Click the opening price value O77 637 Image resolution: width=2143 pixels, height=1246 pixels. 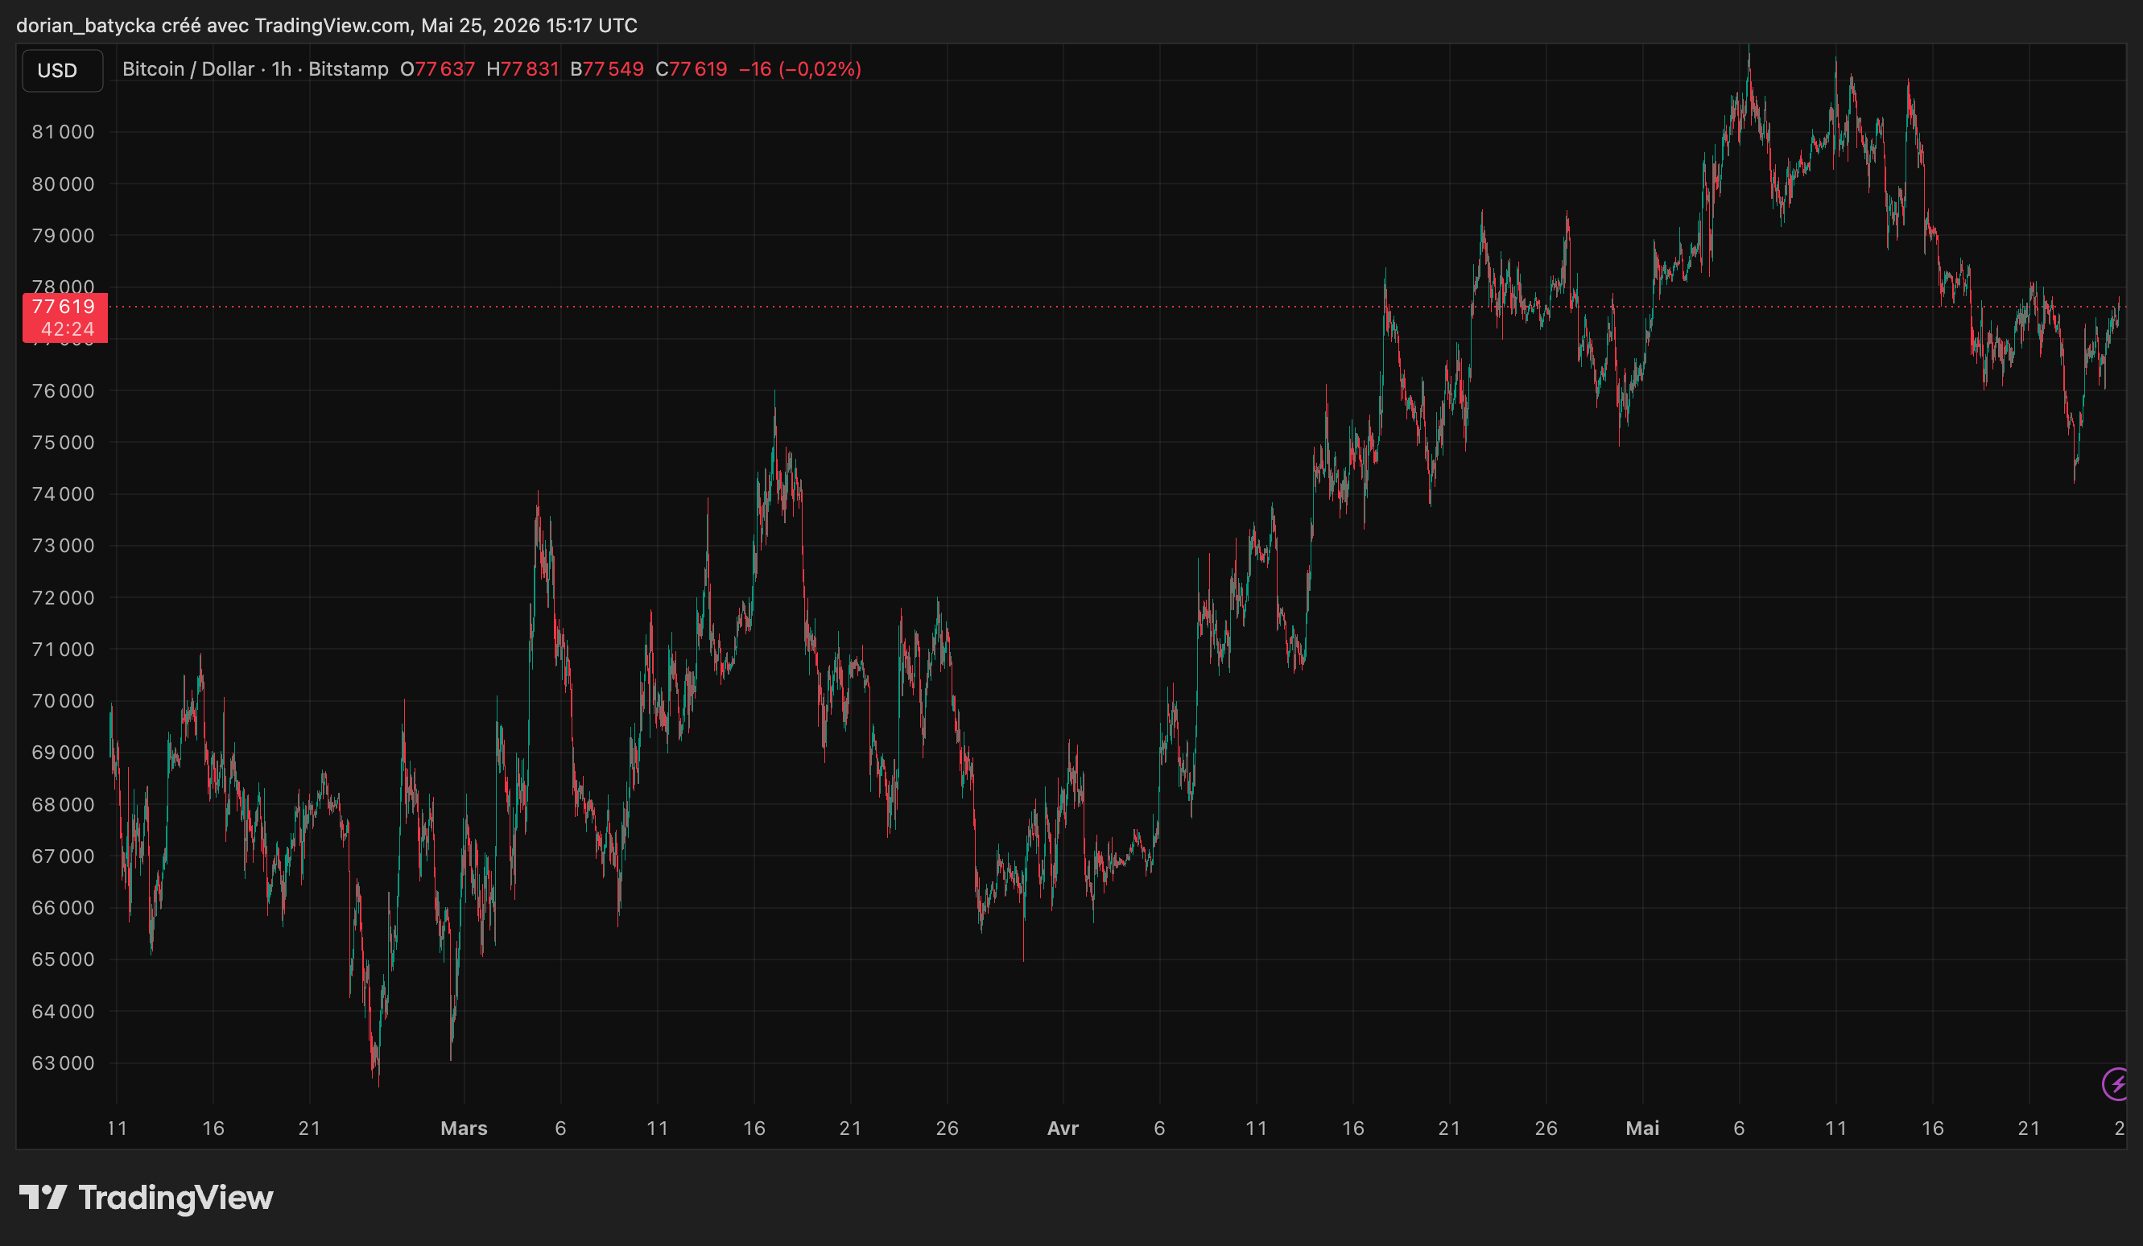[437, 69]
